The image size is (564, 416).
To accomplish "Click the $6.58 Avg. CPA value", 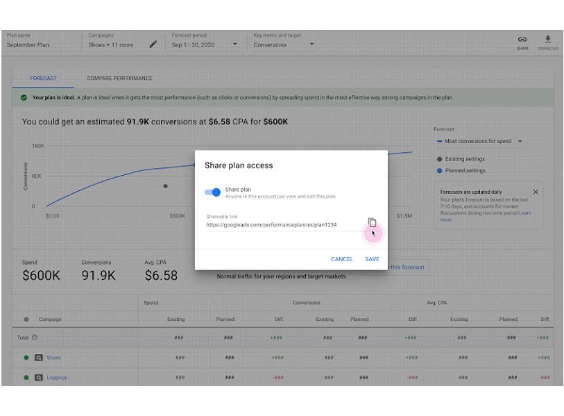I will tap(161, 276).
